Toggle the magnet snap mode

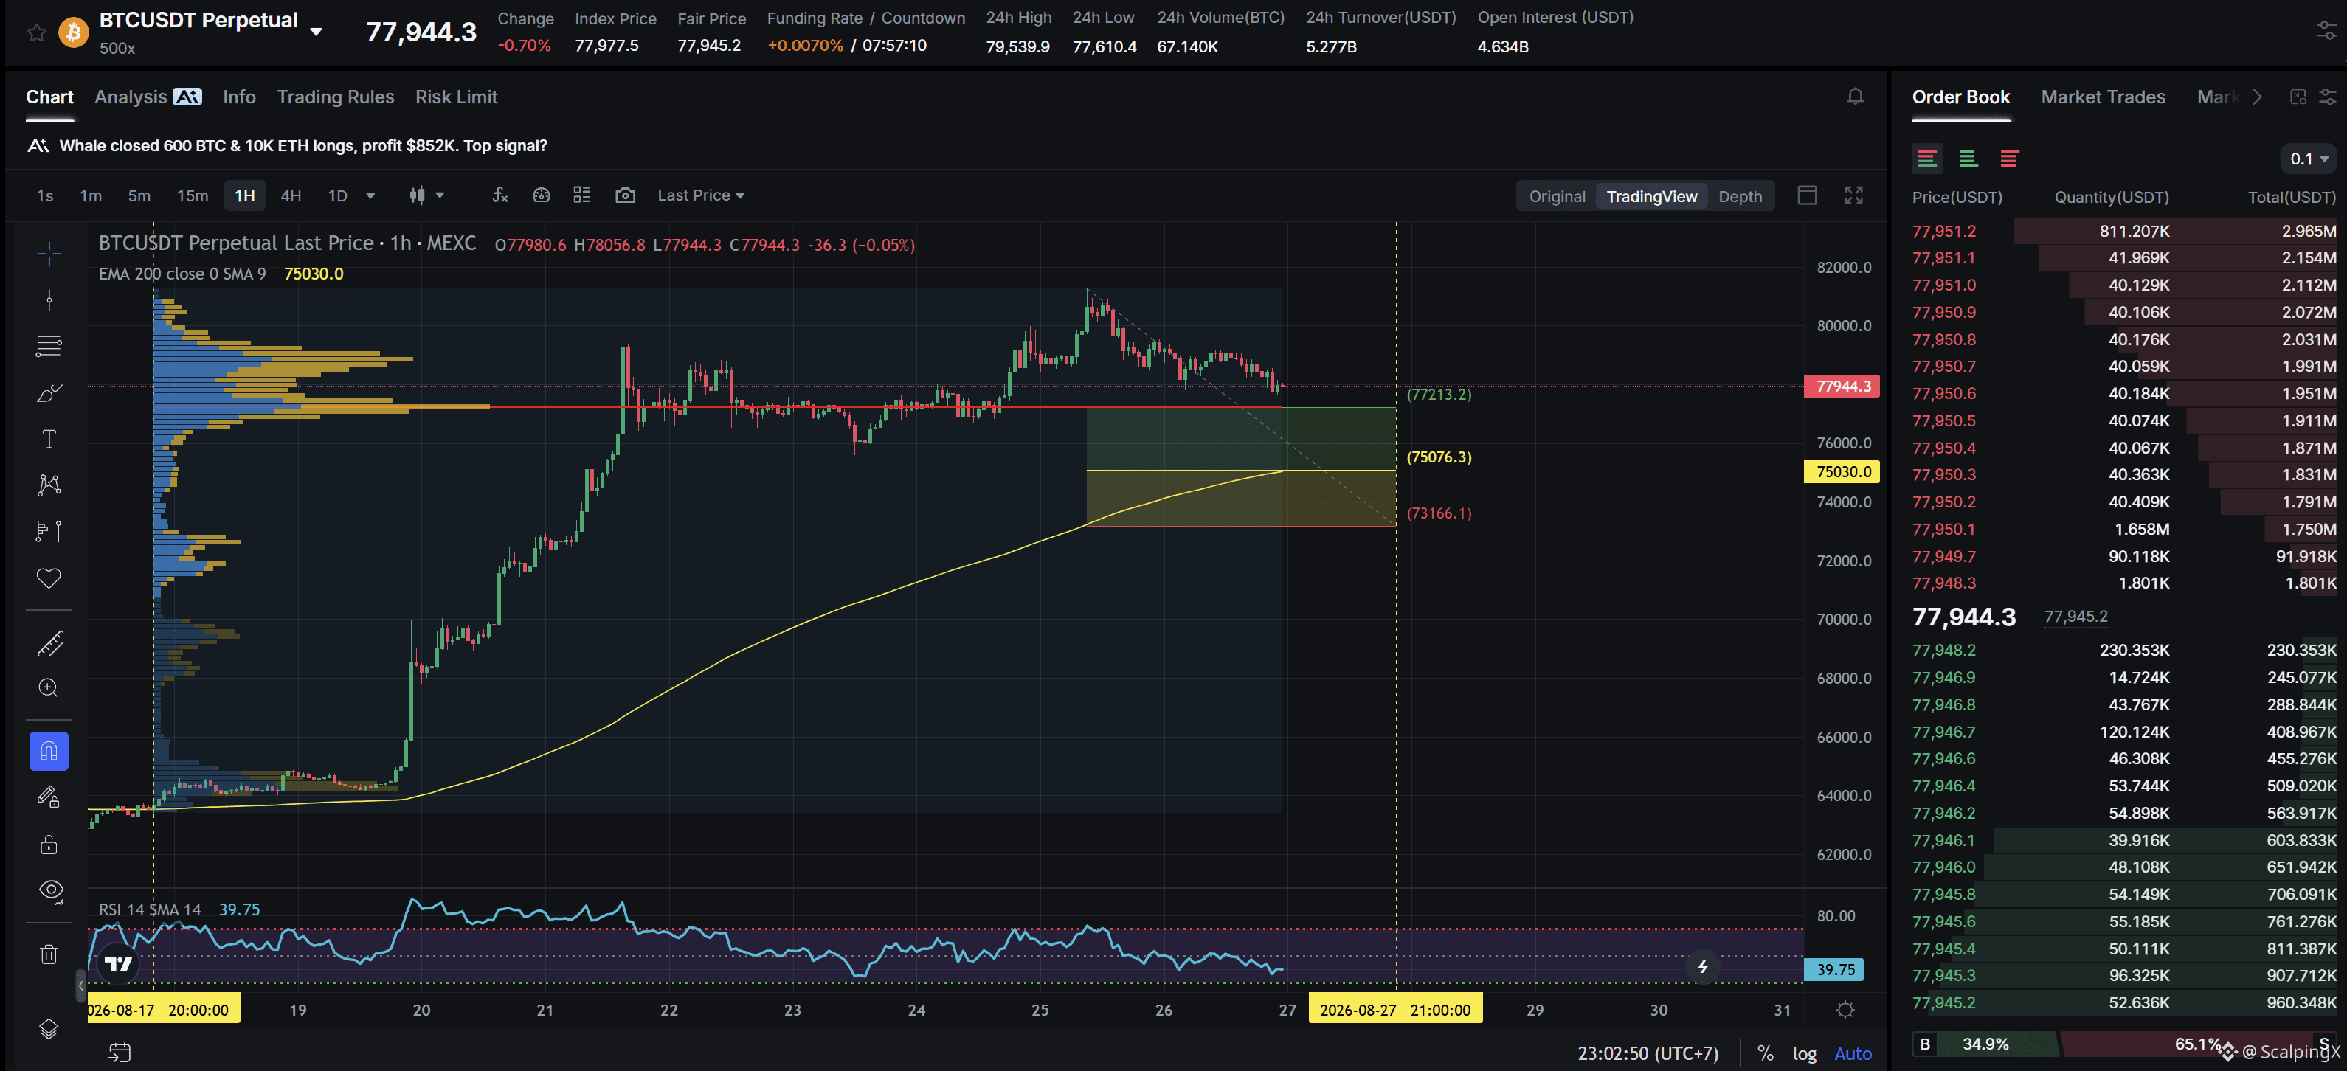pos(49,752)
